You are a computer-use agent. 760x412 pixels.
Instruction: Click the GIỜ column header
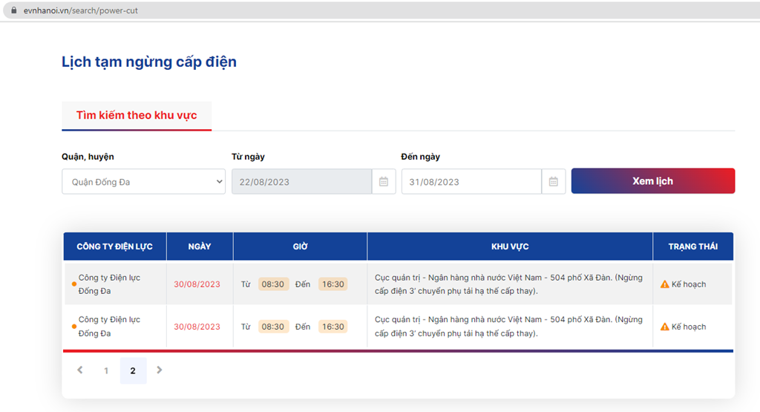300,246
